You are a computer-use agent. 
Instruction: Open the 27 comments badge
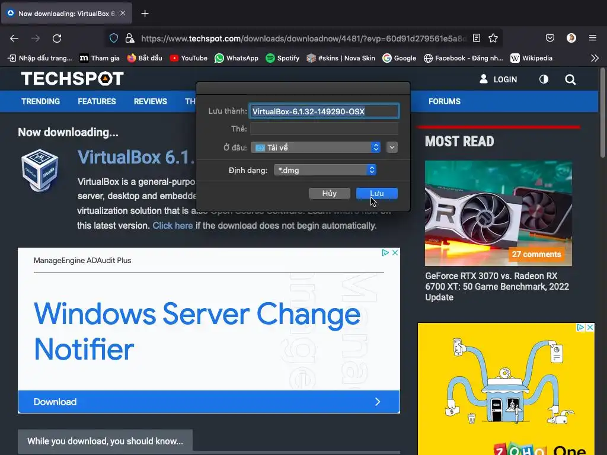[536, 254]
